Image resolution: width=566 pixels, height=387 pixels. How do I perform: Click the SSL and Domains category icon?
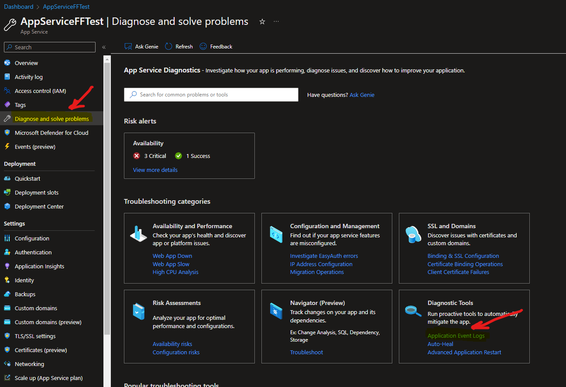click(x=413, y=234)
